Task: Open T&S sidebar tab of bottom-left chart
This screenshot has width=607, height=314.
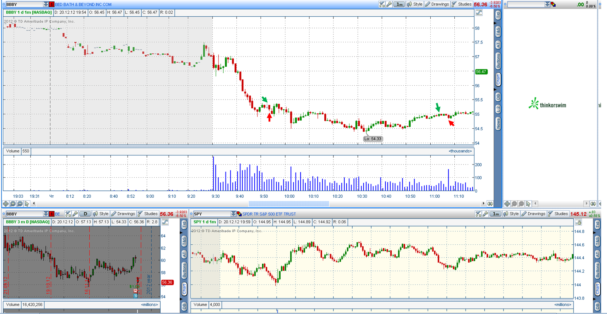Action: pos(184,241)
